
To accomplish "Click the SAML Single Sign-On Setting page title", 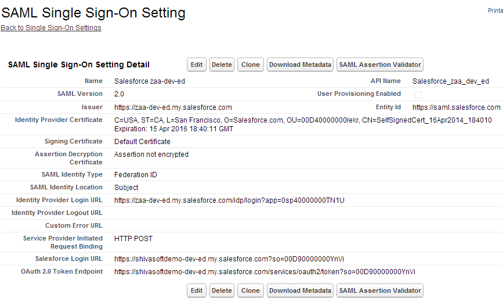I will coord(93,13).
